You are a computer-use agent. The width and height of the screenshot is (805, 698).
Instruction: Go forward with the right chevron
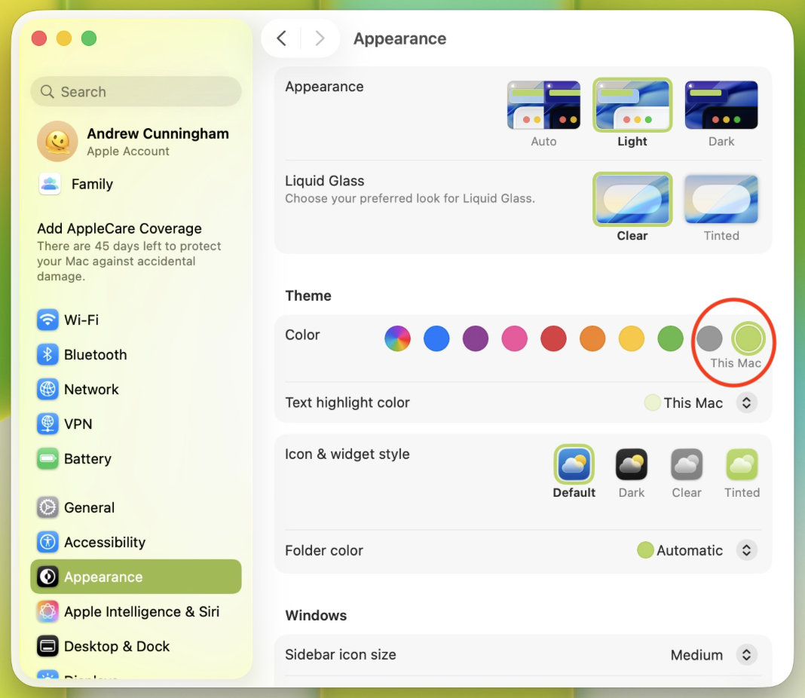[320, 38]
